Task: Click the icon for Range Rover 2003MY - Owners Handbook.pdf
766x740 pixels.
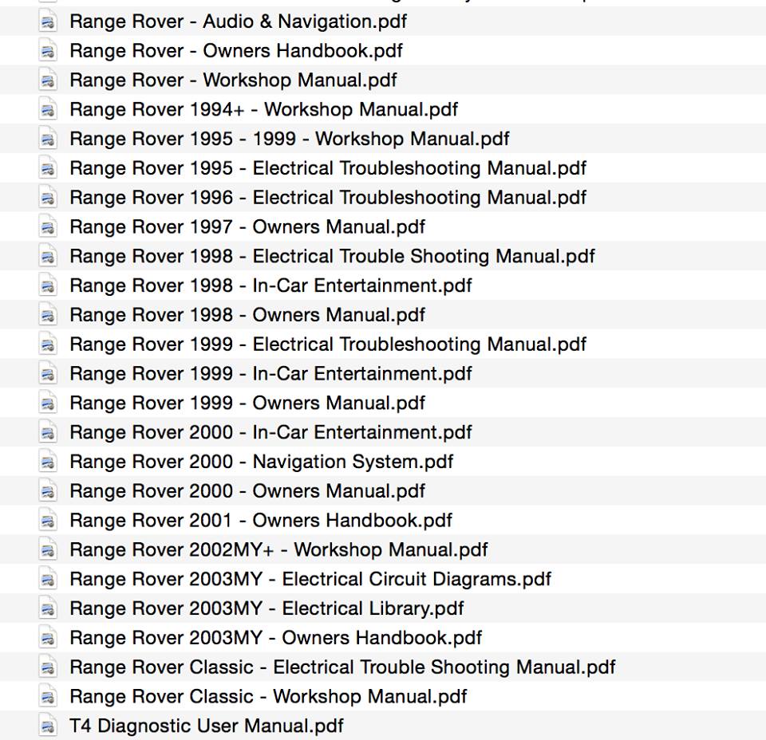Action: tap(48, 638)
